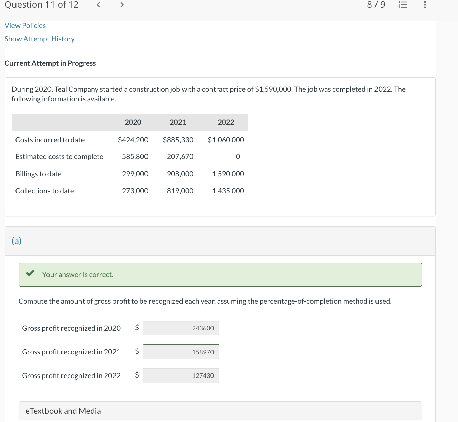This screenshot has width=458, height=422.
Task: Click the $885,330 cost value
Action: pyautogui.click(x=178, y=140)
